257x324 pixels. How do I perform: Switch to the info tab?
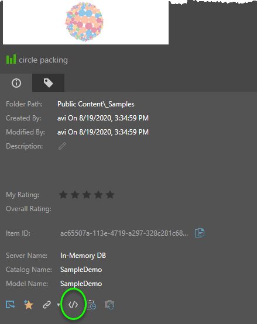point(16,83)
